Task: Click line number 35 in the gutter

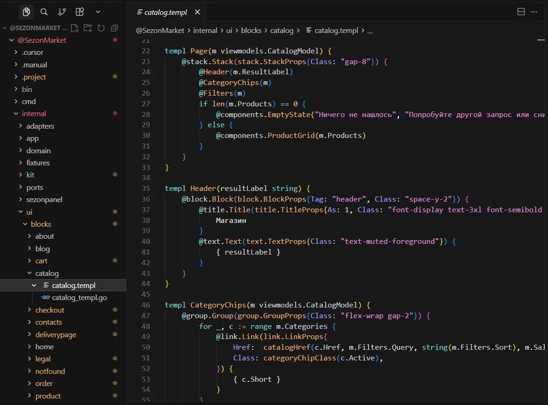Action: pos(146,189)
